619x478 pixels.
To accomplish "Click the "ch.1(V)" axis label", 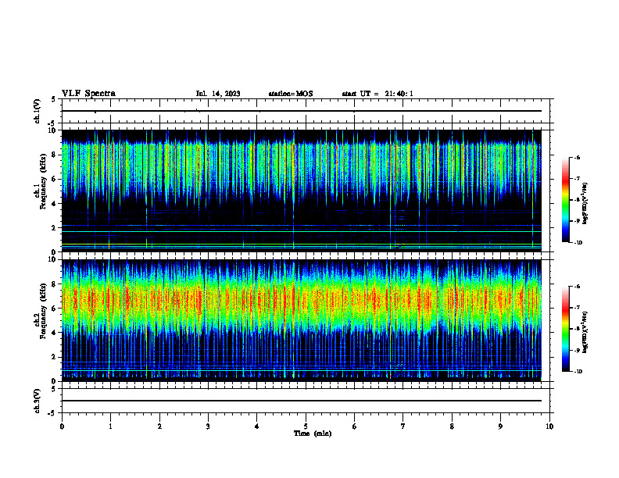I will 38,111.
